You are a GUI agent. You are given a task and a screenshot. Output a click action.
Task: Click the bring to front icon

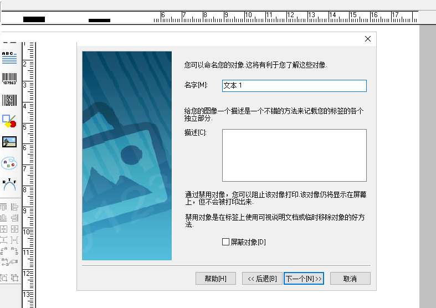click(x=14, y=278)
